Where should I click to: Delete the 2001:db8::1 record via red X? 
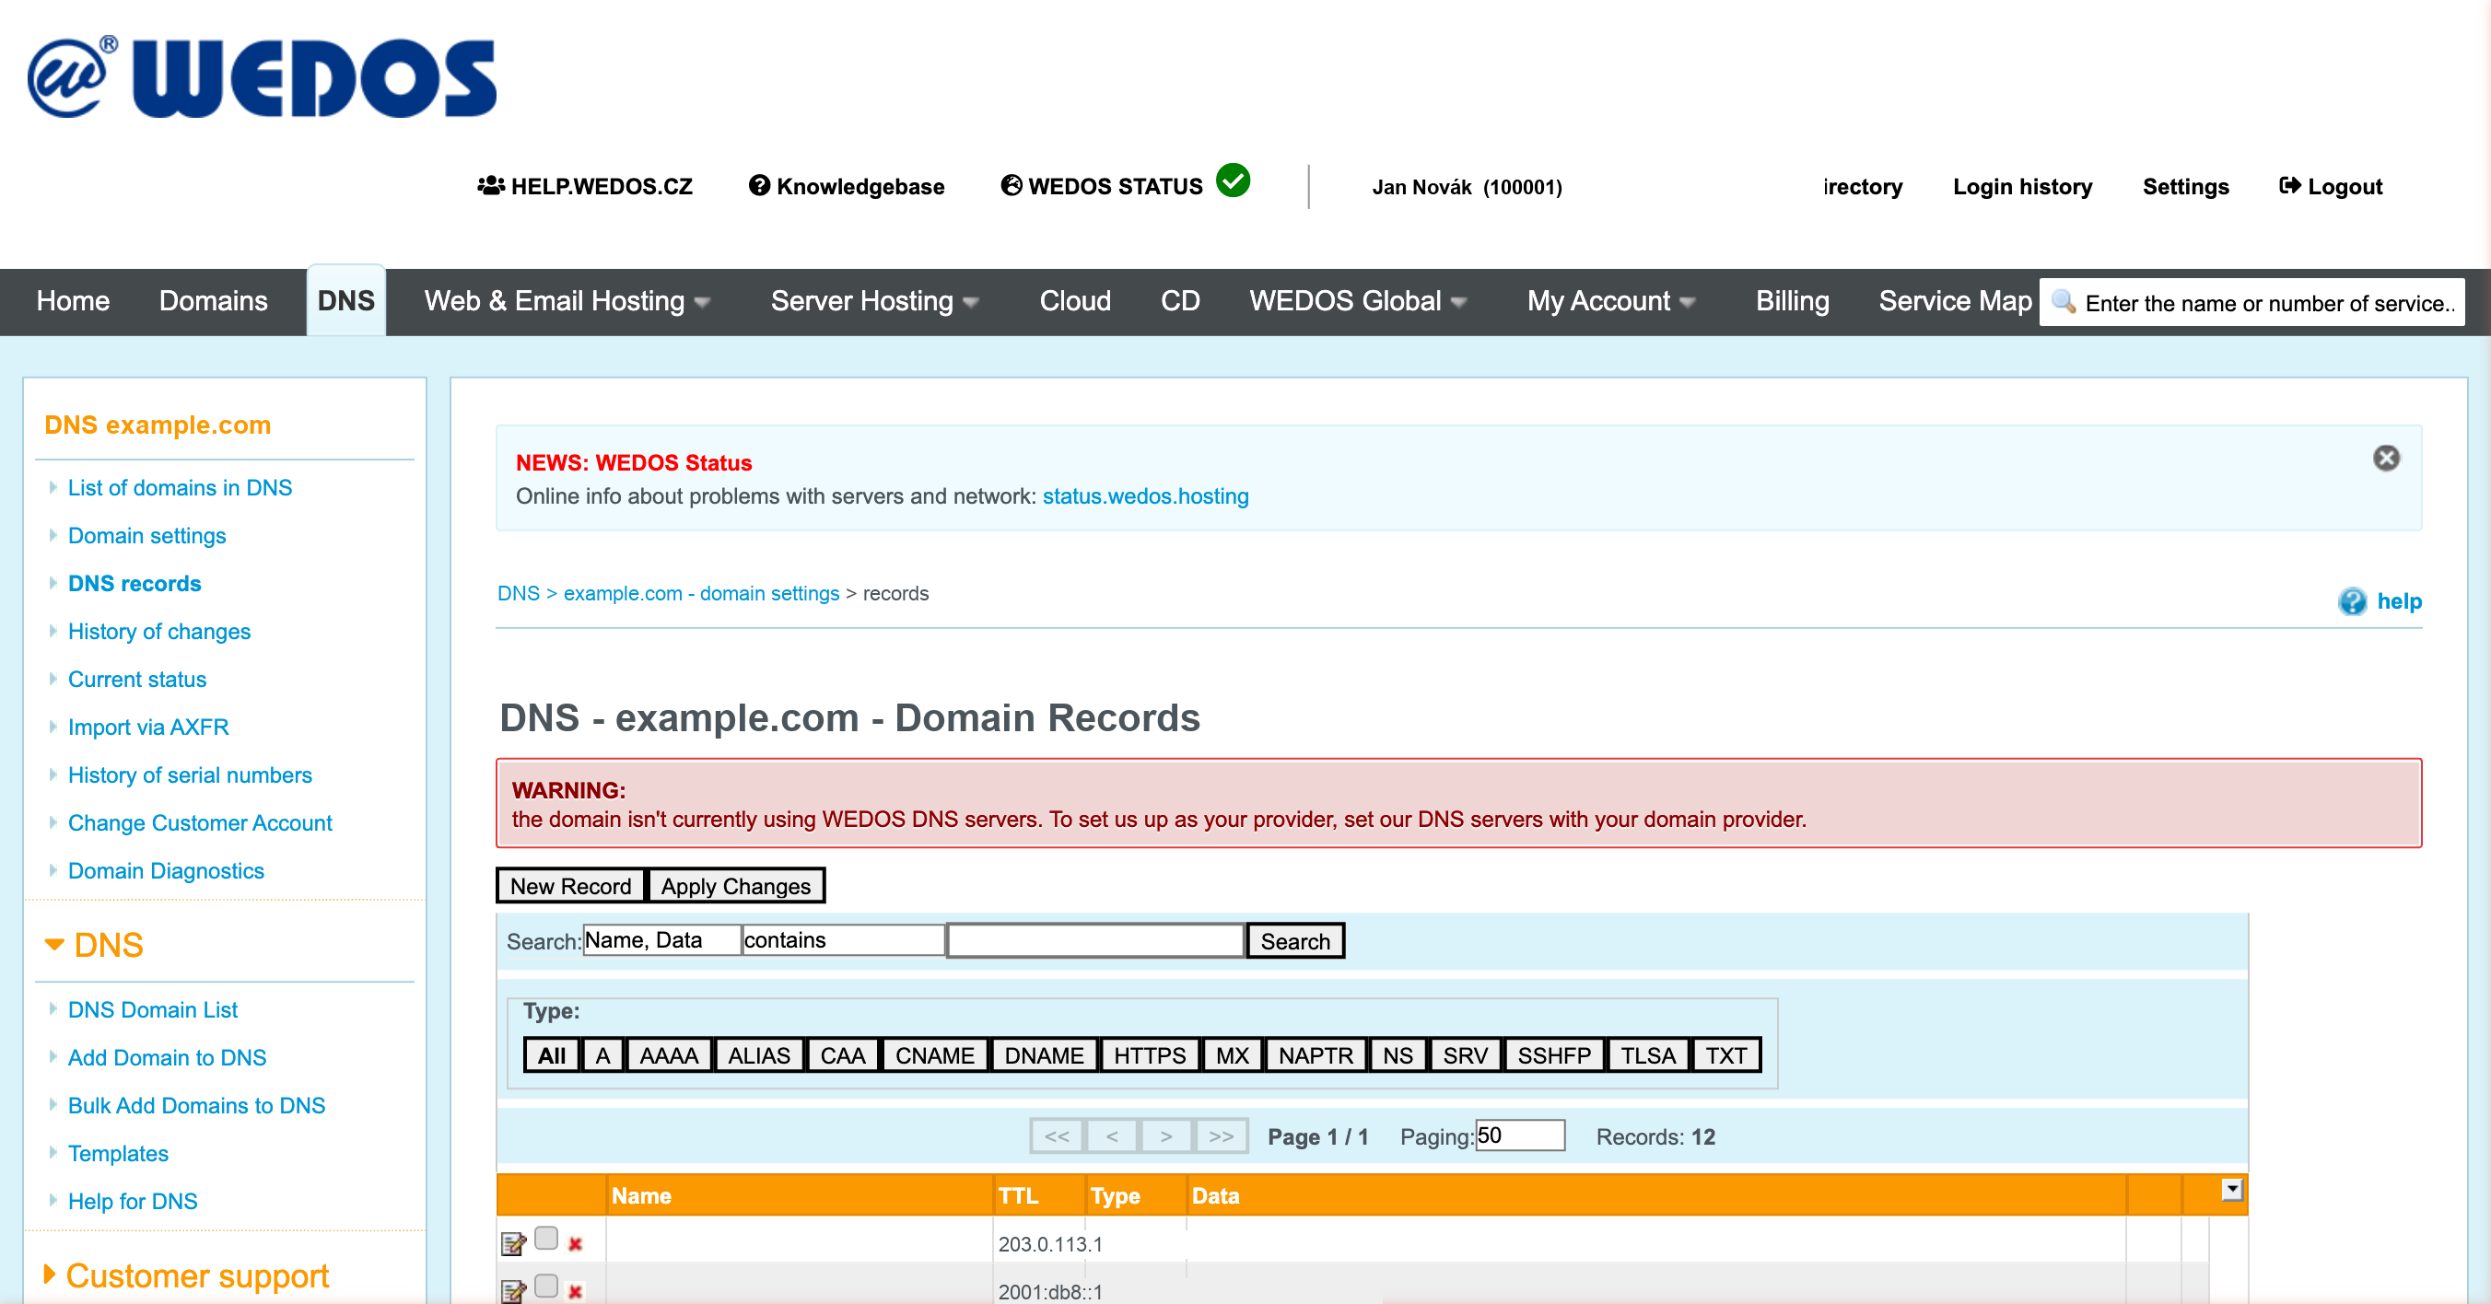click(576, 1292)
